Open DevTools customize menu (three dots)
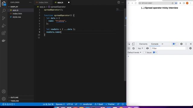Image resolution: width=193 pixels, height=108 pixels. pos(186,44)
